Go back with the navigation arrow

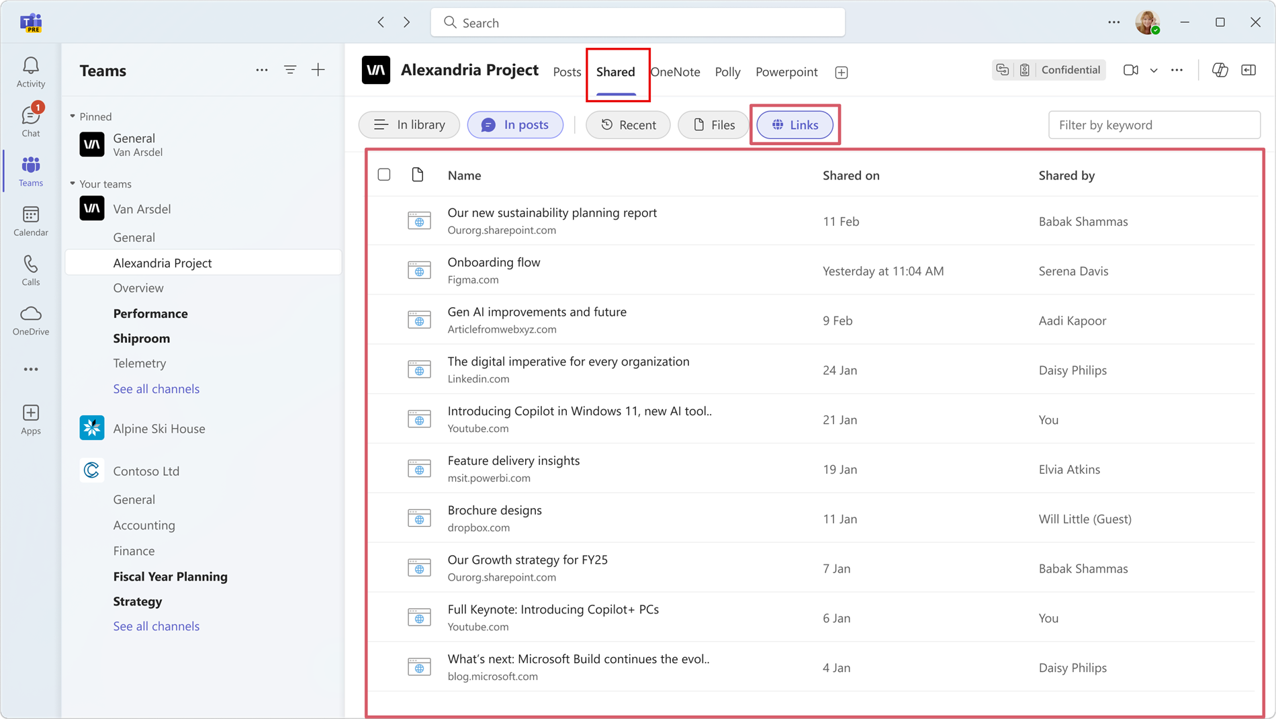pos(381,22)
